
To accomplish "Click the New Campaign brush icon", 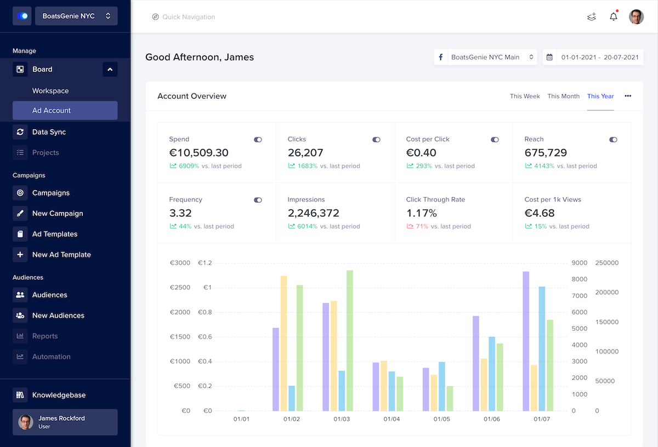I will pyautogui.click(x=20, y=214).
